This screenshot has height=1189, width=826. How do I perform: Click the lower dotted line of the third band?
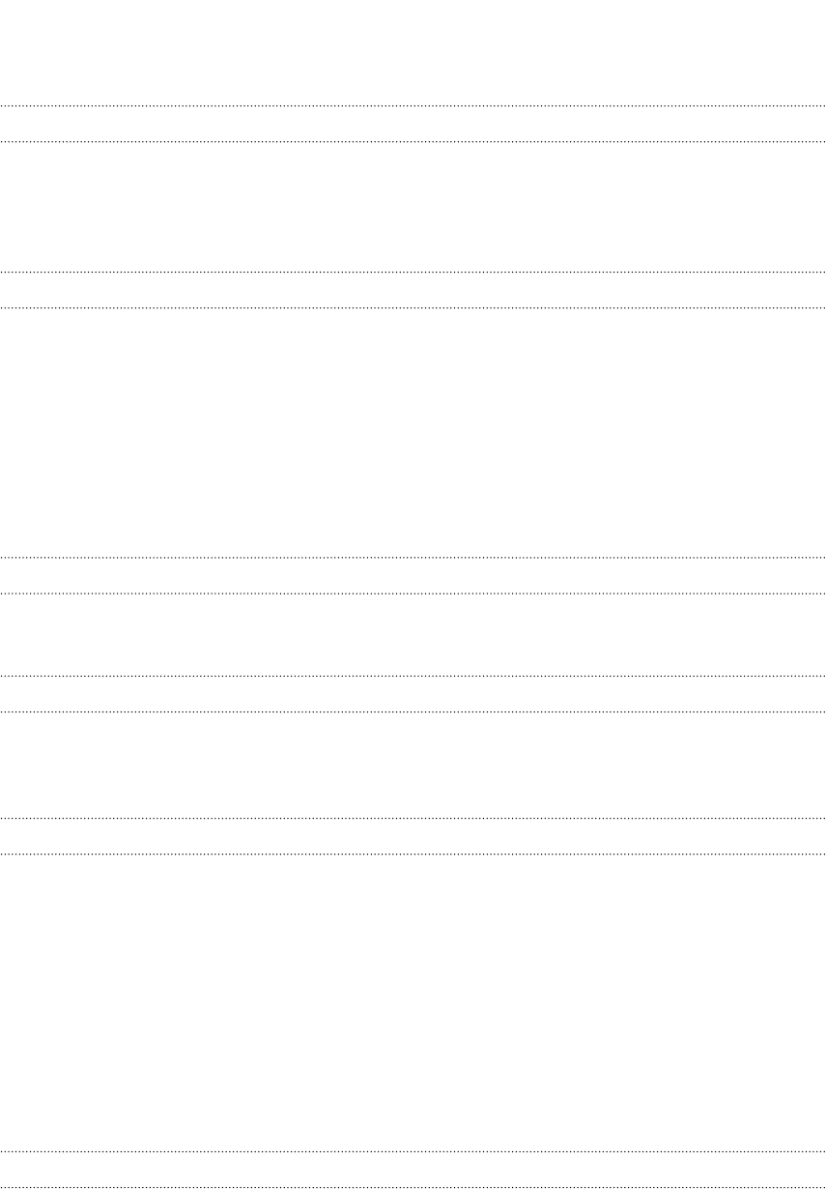[x=413, y=594]
